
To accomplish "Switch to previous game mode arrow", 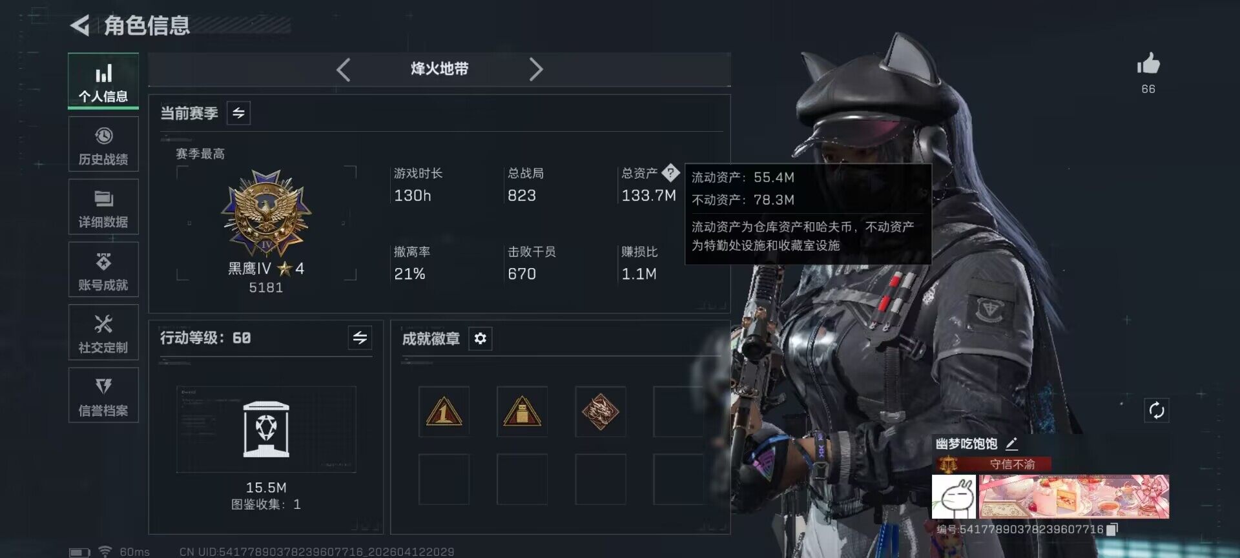I will (343, 69).
